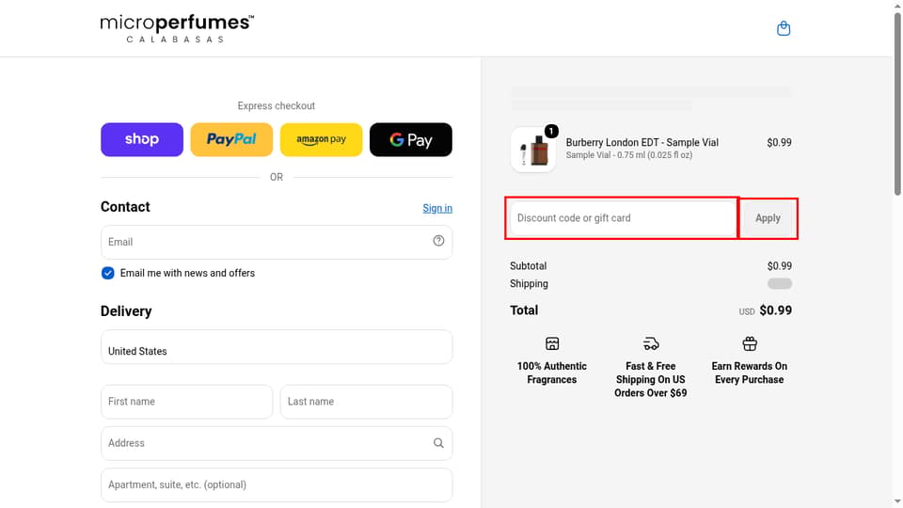Click the Contact section heading
Screen dimensions: 903x508
point(125,207)
